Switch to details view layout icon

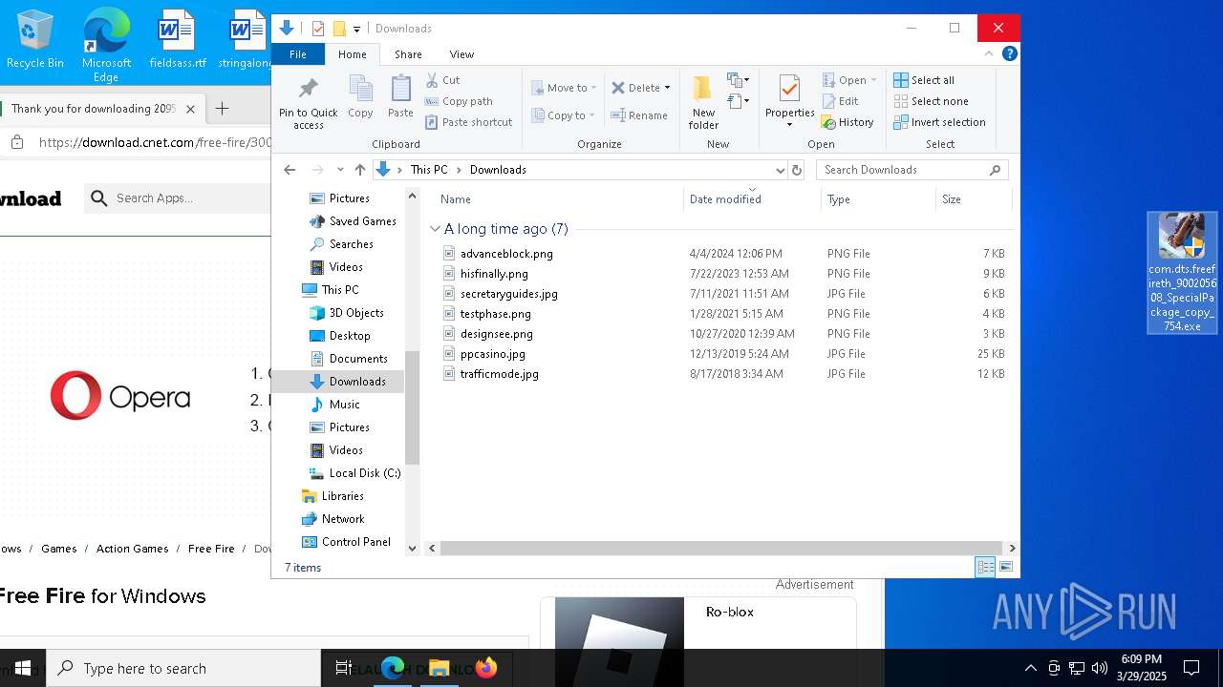985,567
